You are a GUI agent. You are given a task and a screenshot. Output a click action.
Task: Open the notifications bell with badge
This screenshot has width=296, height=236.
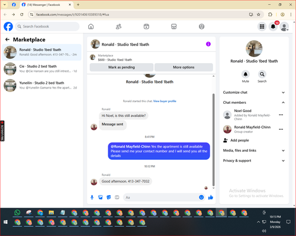(273, 27)
